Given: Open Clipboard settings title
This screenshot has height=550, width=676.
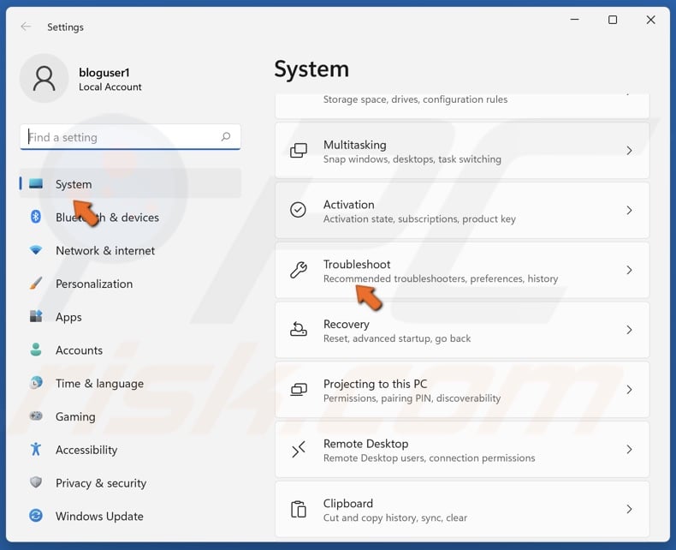Looking at the screenshot, I should 348,504.
